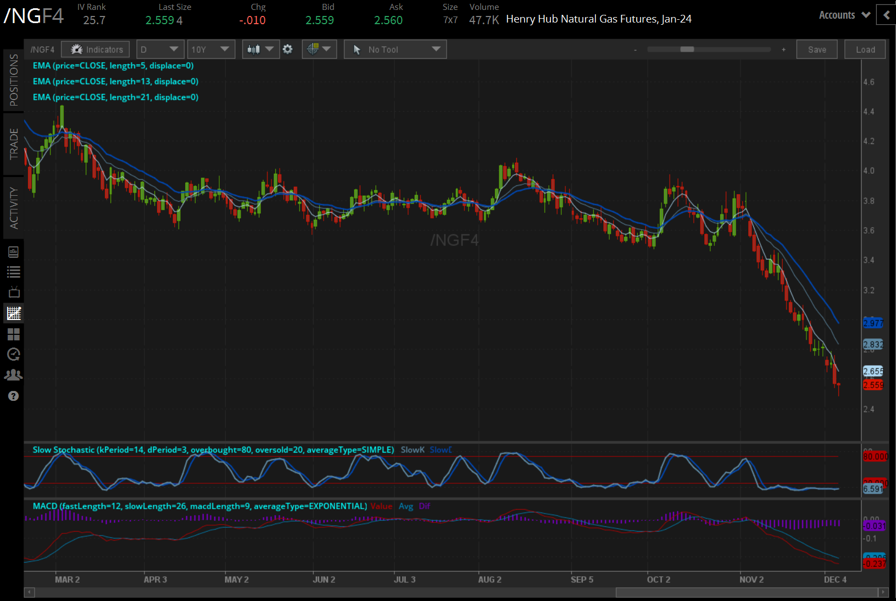Expand the 10Y range dropdown
The width and height of the screenshot is (896, 601).
click(211, 49)
